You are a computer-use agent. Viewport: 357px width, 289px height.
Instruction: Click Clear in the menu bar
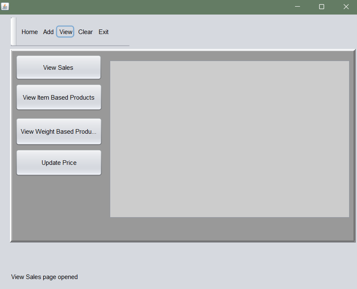[85, 32]
